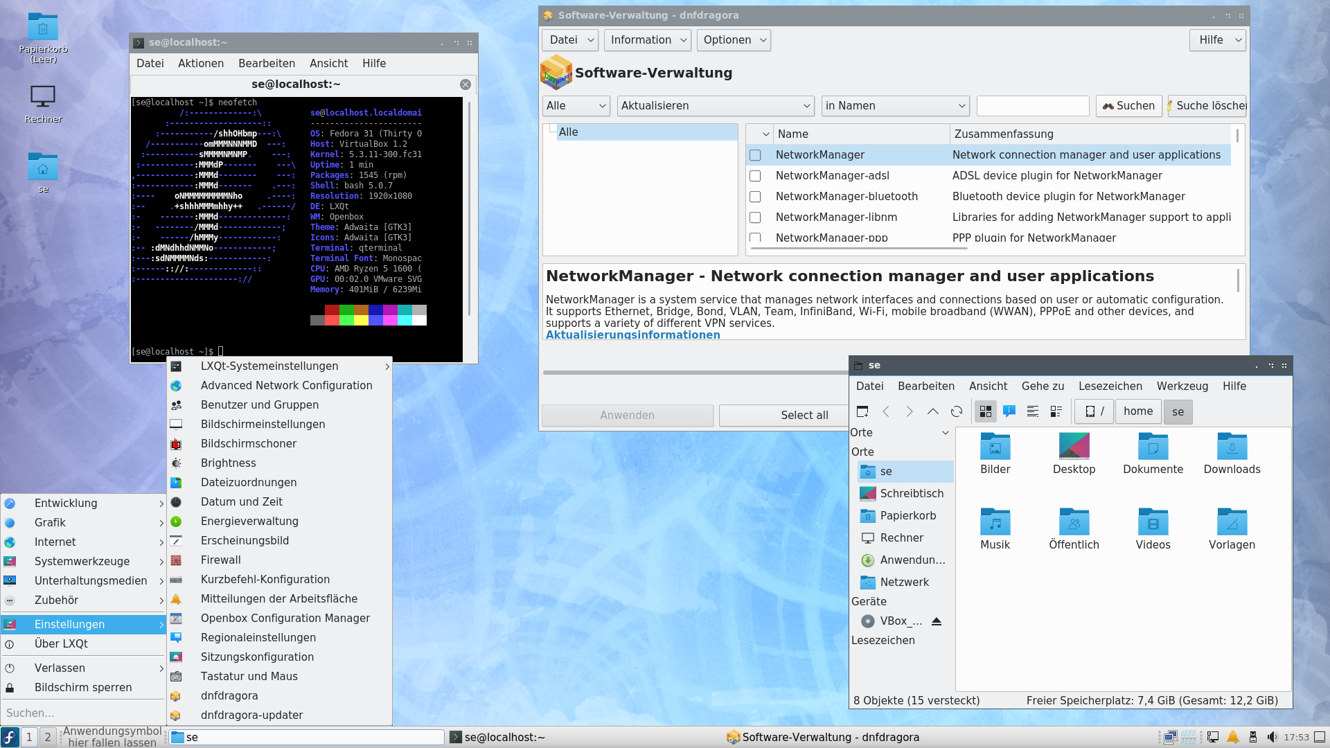Click the notification bell tray icon
Screen dimensions: 1330x748
[x=1233, y=737]
